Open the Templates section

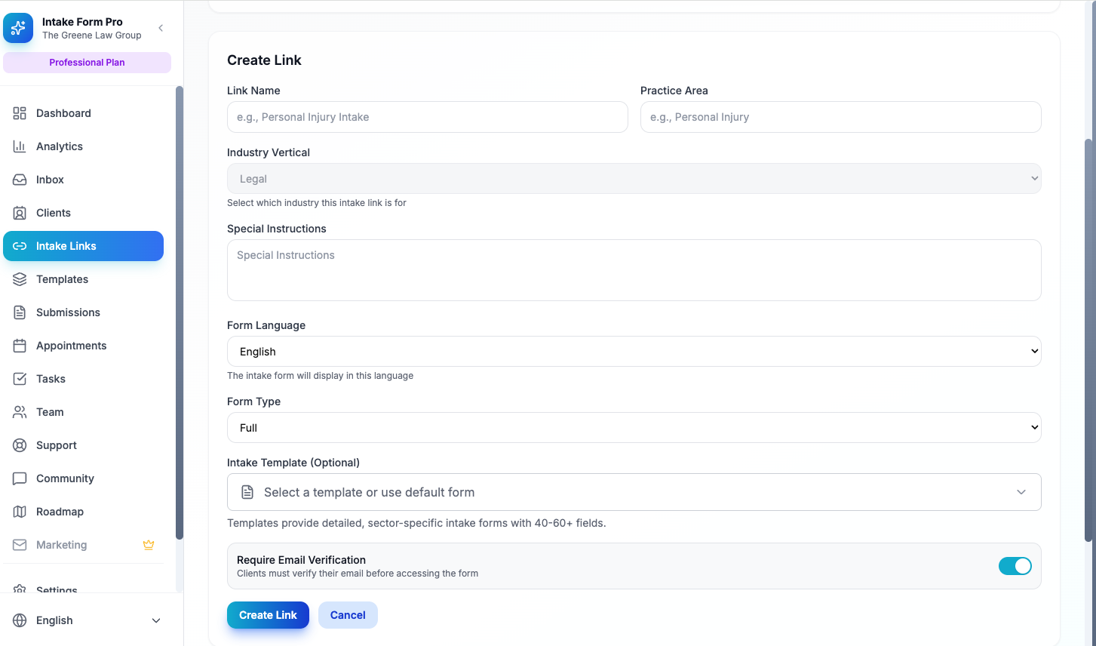[x=62, y=279]
